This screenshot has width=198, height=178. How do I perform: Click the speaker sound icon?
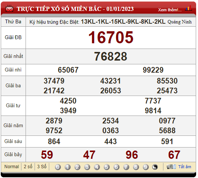(171, 167)
